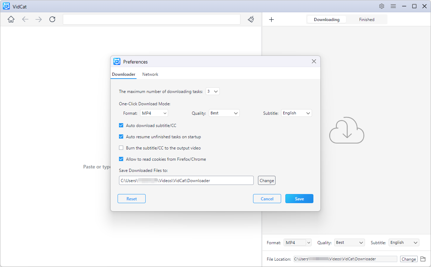Open the Quality dropdown in the main window's bottom bar

point(350,242)
